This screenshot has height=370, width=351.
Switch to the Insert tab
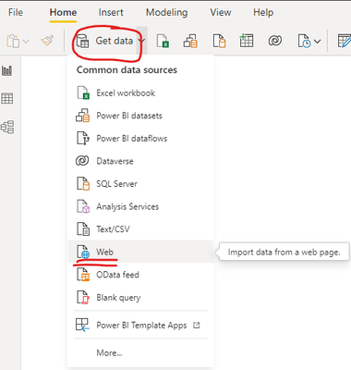pyautogui.click(x=111, y=12)
